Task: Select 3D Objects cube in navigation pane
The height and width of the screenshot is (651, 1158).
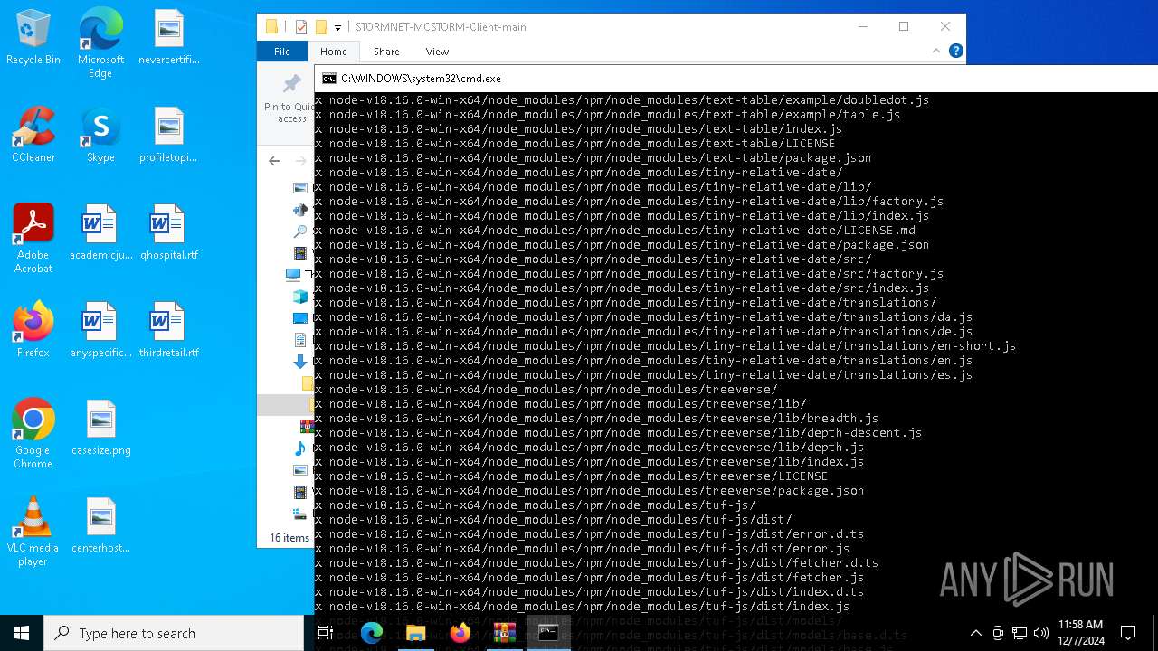Action: pyautogui.click(x=300, y=296)
